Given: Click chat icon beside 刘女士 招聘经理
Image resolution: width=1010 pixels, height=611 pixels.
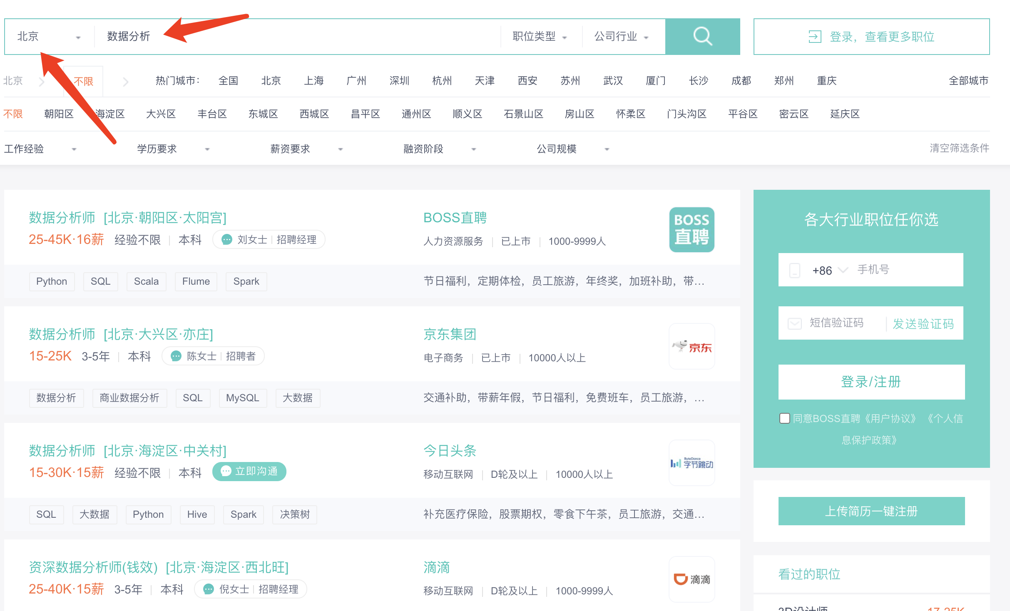Looking at the screenshot, I should tap(227, 240).
